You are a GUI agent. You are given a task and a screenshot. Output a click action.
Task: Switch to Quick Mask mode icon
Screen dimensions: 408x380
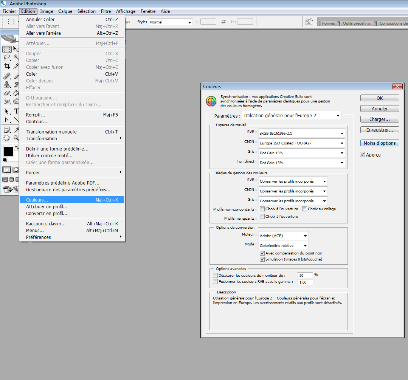[16, 170]
